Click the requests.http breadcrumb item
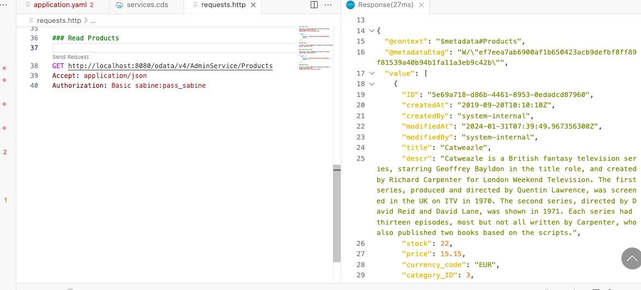Screen dimensions: 641x290 coord(59,21)
